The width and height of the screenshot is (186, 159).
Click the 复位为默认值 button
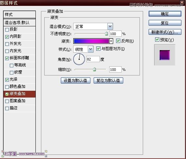tap(108, 81)
